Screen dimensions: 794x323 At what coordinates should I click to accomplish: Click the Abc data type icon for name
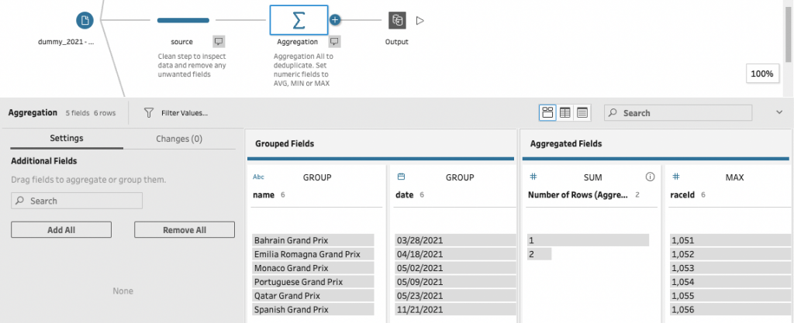259,177
